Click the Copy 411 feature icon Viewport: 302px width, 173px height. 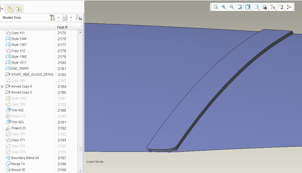[x=8, y=33]
